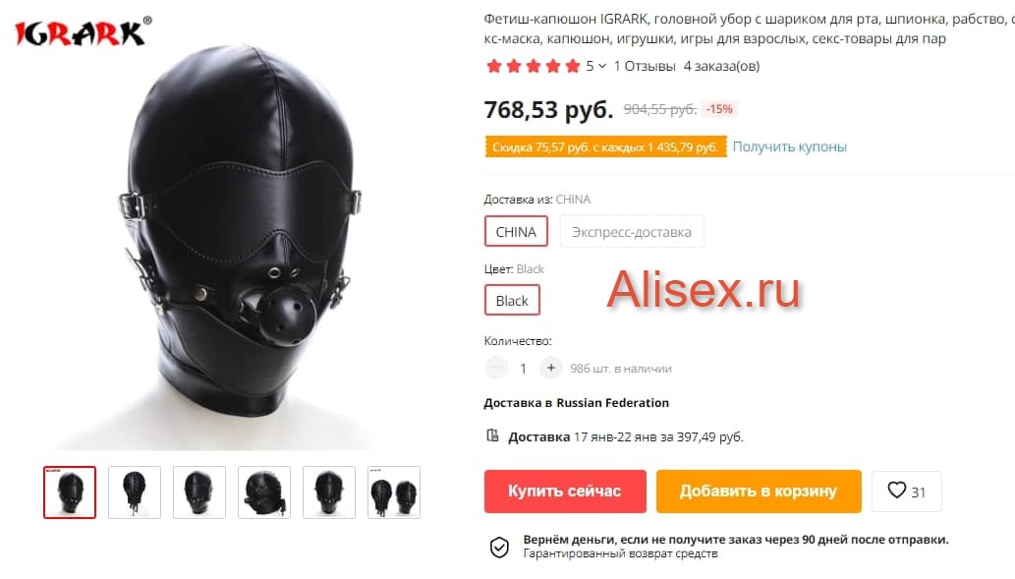The height and width of the screenshot is (579, 1015).
Task: Select the last thumbnail showing two items
Action: point(394,492)
